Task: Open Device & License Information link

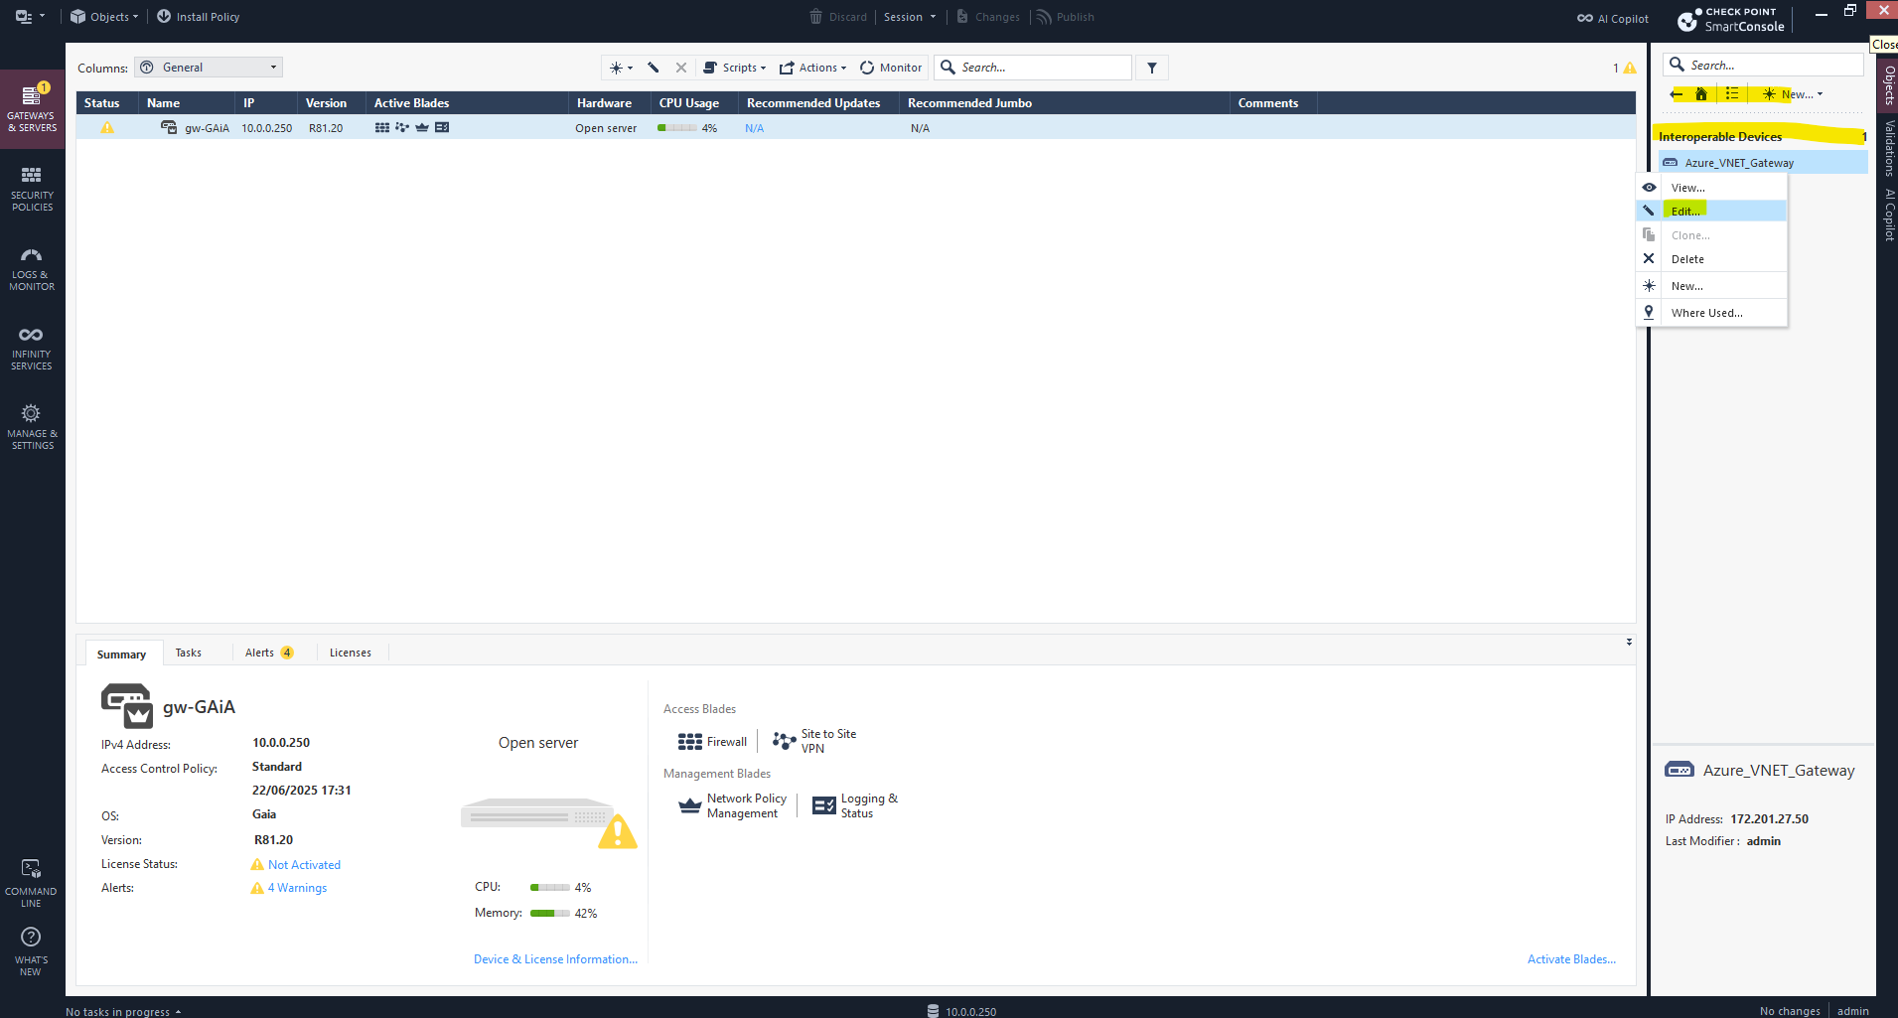Action: 555,959
